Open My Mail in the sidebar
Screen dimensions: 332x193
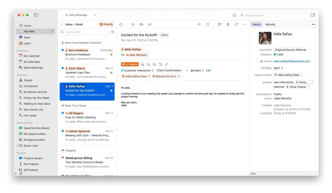tap(35, 31)
